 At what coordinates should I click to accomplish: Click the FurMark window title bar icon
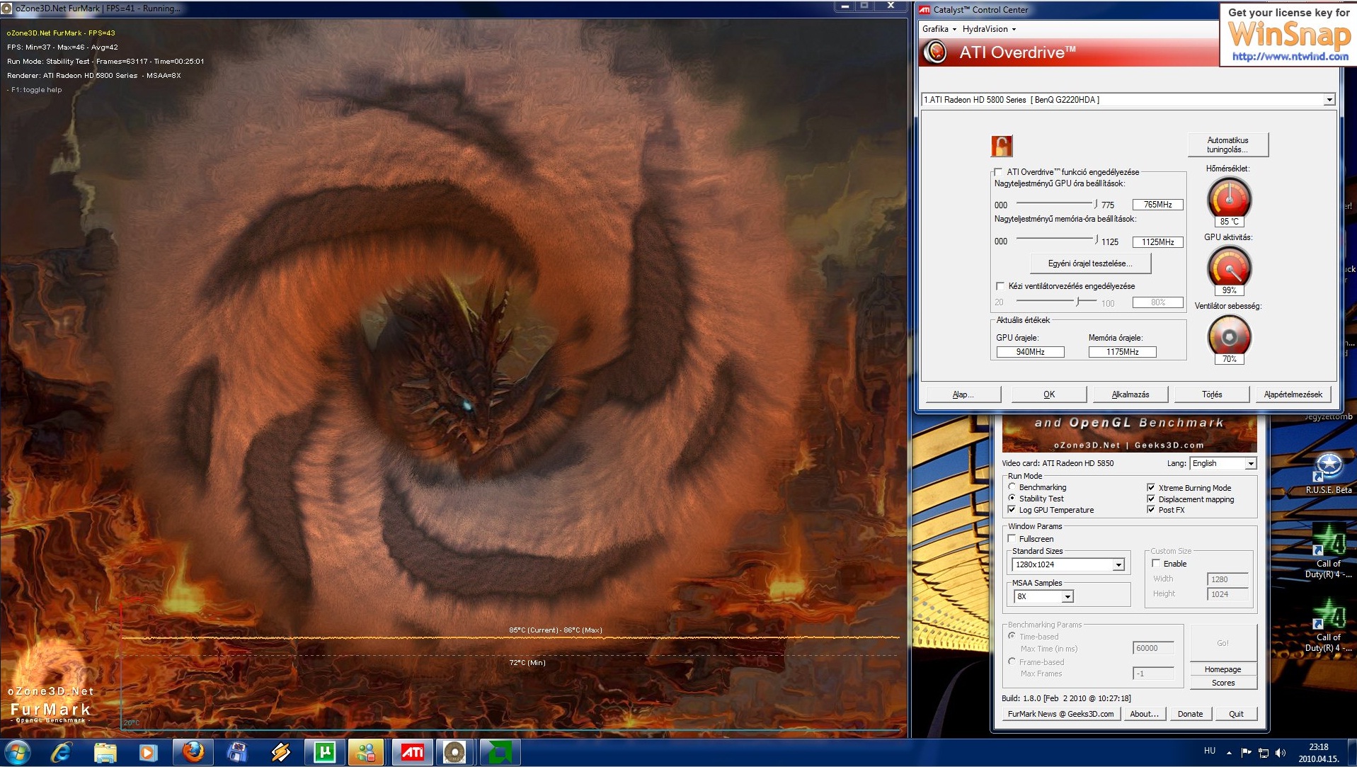pos(6,8)
